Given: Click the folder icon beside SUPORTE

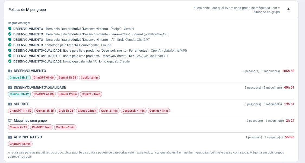Looking at the screenshot, I should [10, 104].
